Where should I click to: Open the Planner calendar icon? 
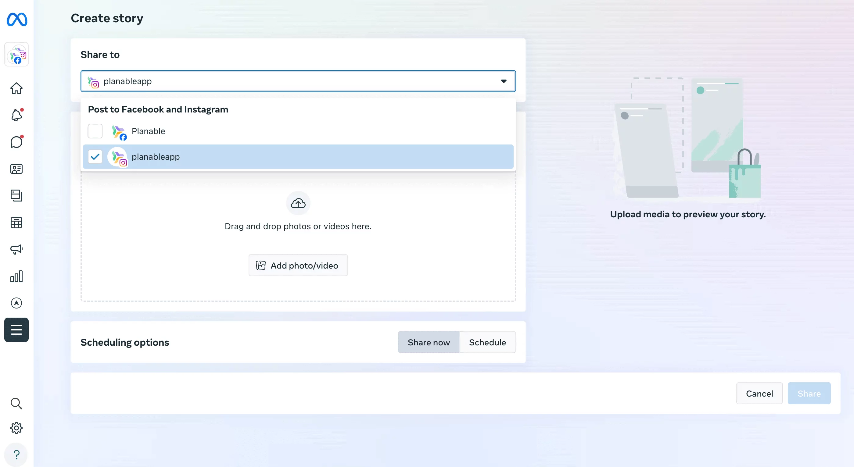(x=16, y=223)
